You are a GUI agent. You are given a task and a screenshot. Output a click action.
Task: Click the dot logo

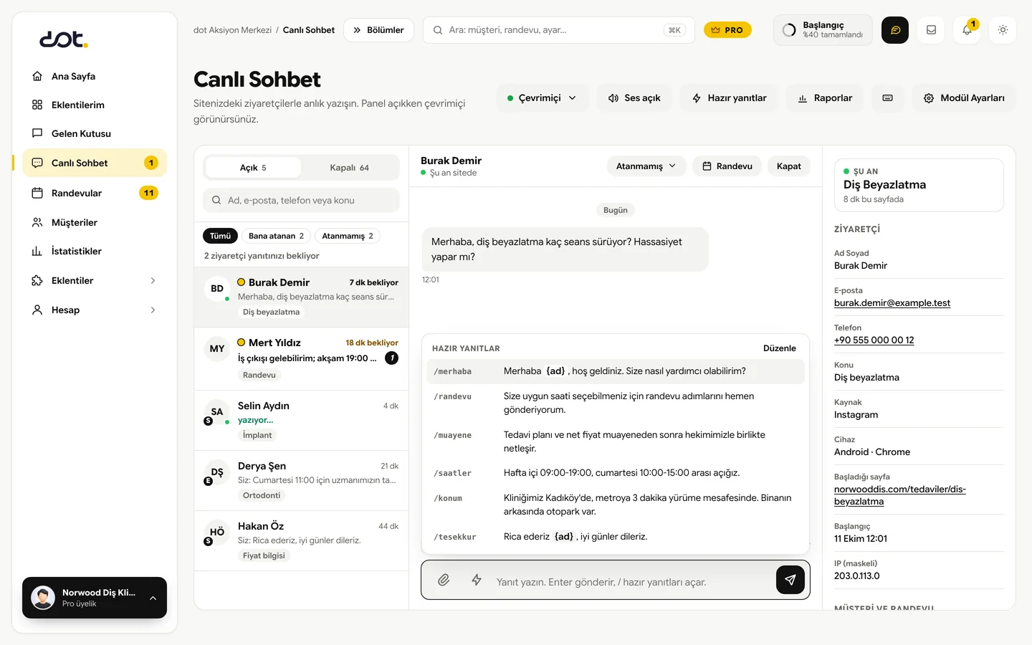[64, 39]
